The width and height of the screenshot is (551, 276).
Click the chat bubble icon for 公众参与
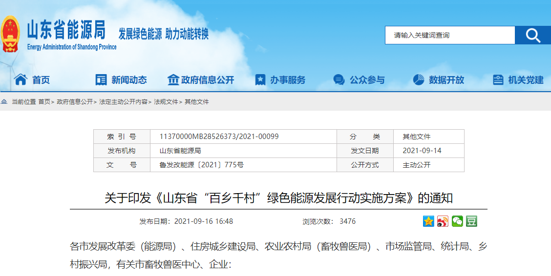click(x=339, y=80)
